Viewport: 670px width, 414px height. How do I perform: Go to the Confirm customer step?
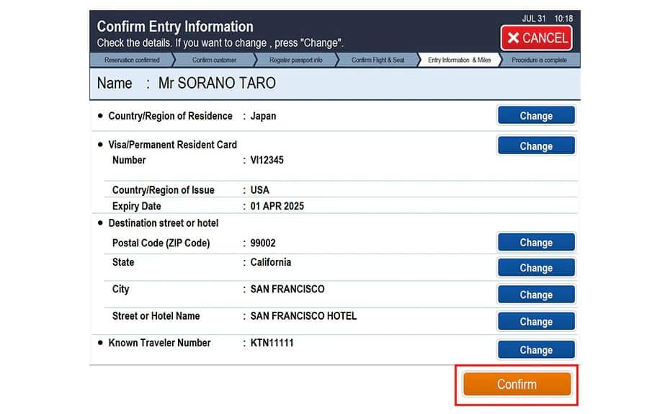(x=214, y=60)
